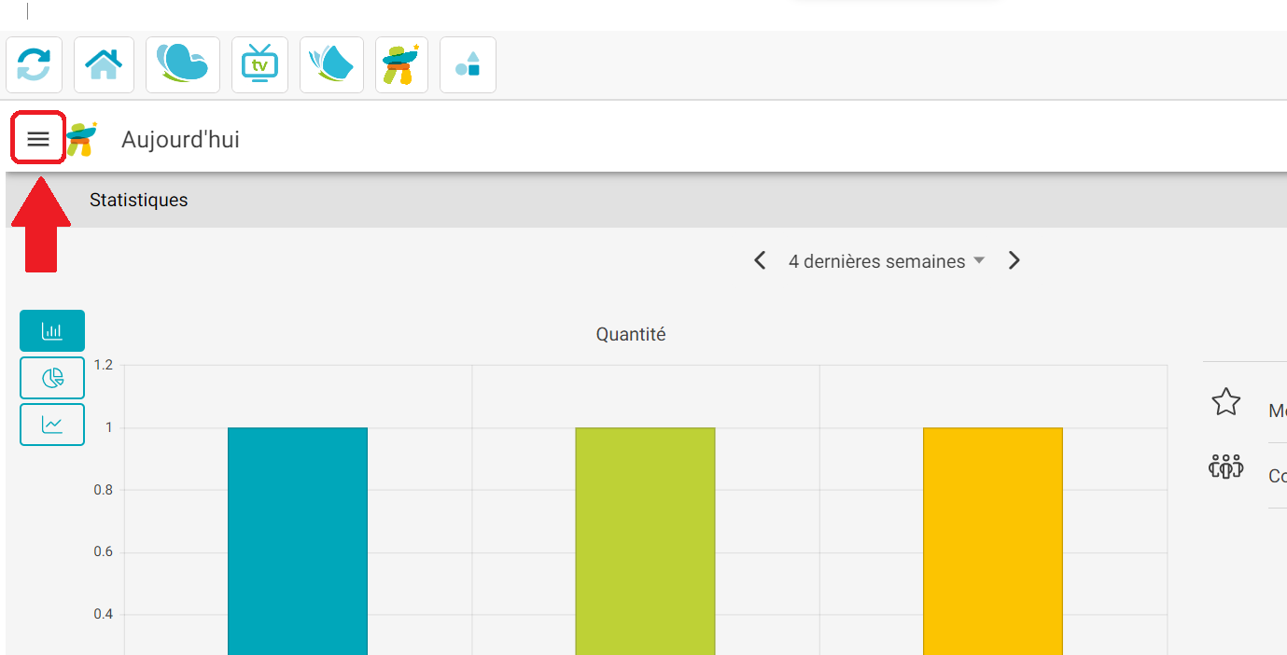The image size is (1287, 655).
Task: Click the teal bar in chart
Action: tap(298, 541)
